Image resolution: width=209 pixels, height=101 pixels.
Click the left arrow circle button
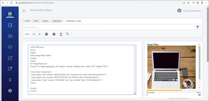(x=47, y=34)
